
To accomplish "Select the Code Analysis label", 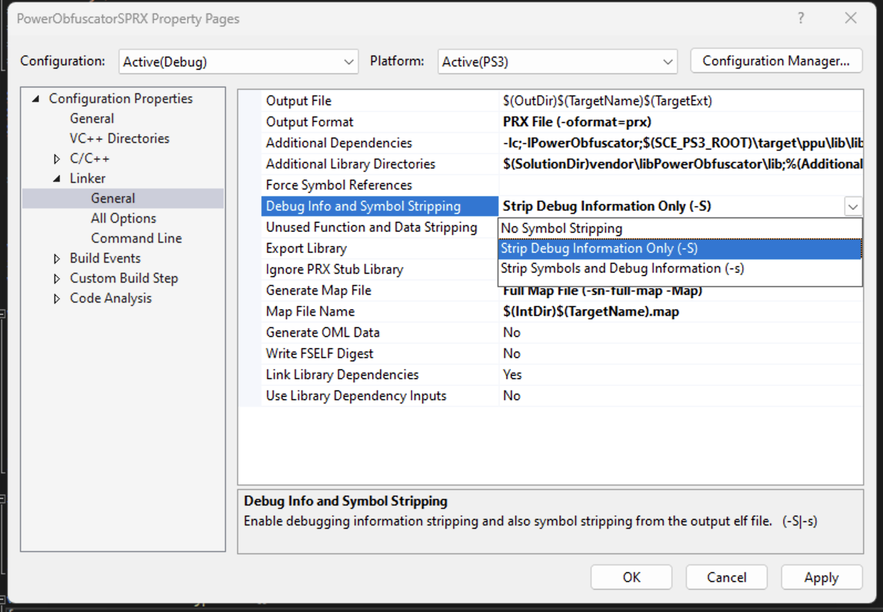I will pos(111,298).
